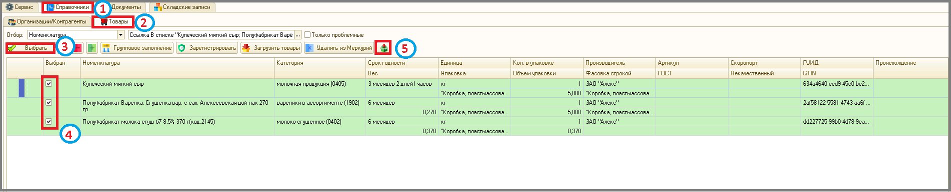Click the Скоропорт column header

click(x=764, y=63)
